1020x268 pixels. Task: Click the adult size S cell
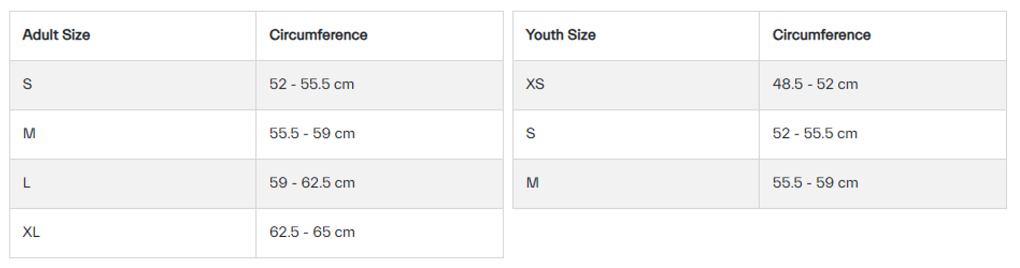[28, 84]
